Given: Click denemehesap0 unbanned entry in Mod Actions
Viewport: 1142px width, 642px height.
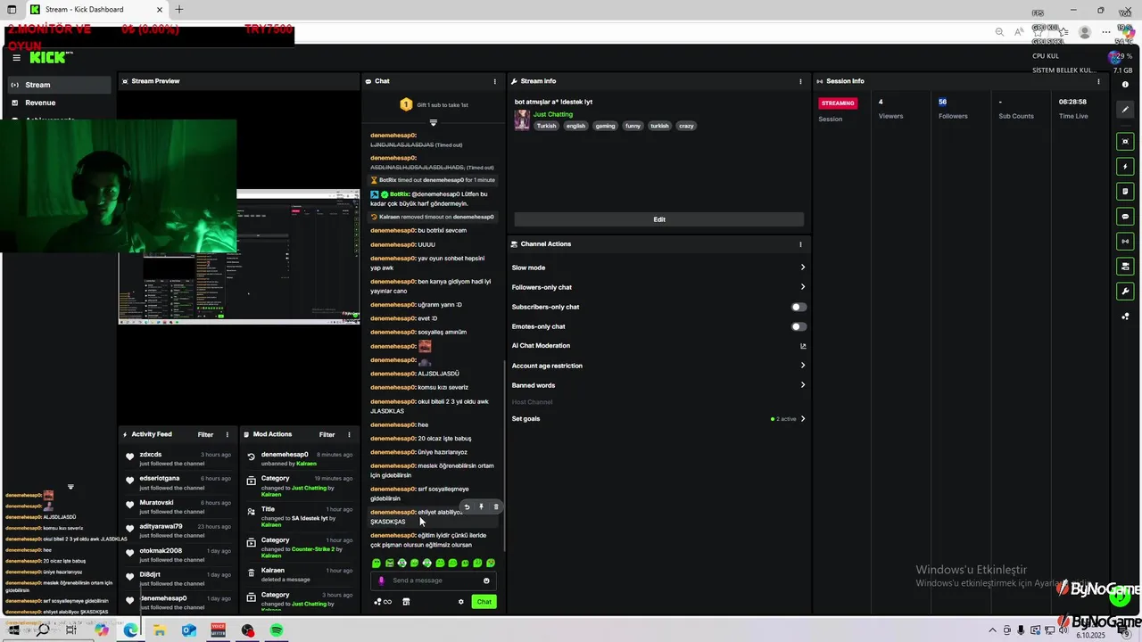Looking at the screenshot, I should [x=299, y=459].
